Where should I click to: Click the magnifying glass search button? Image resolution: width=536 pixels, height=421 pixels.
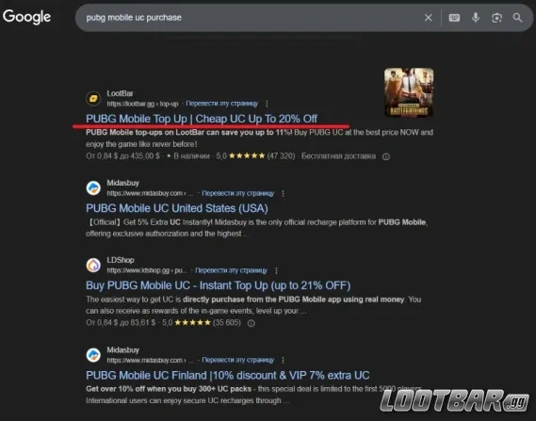pyautogui.click(x=517, y=18)
